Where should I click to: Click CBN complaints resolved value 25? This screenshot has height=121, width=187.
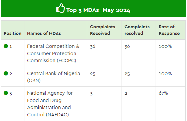tap(127, 74)
